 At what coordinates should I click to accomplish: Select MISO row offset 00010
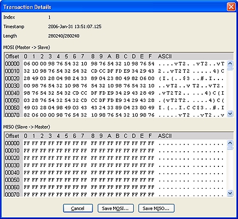[12, 151]
